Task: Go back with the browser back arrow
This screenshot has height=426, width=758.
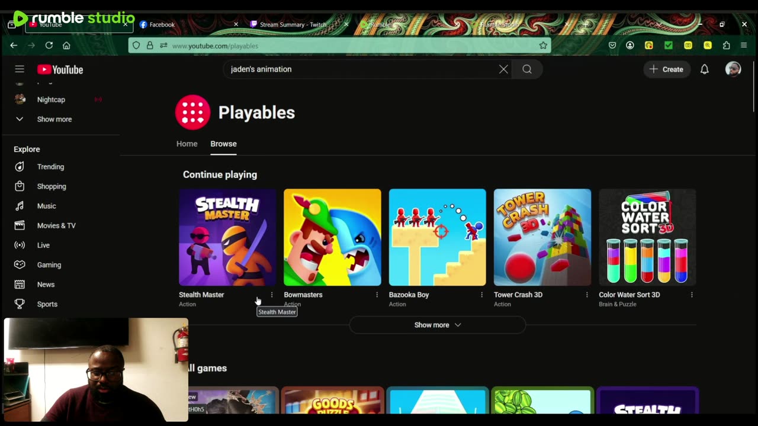Action: 14,46
